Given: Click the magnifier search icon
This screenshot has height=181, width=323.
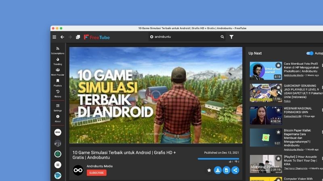Looking at the screenshot, I should [x=222, y=37].
